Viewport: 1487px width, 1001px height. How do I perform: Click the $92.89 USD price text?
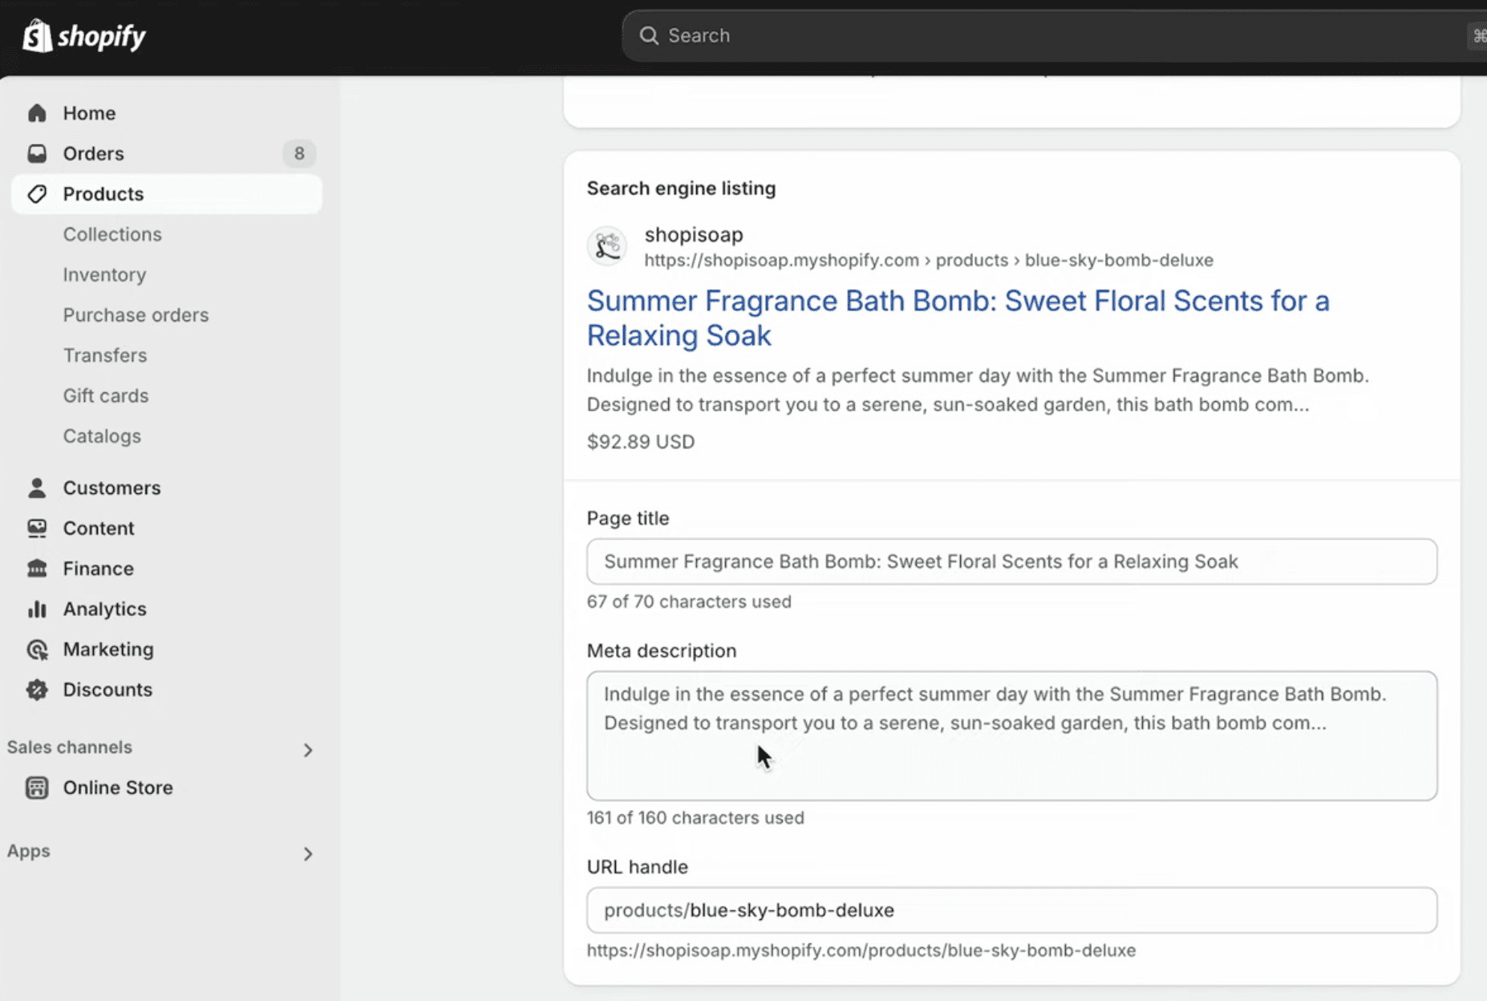point(641,442)
